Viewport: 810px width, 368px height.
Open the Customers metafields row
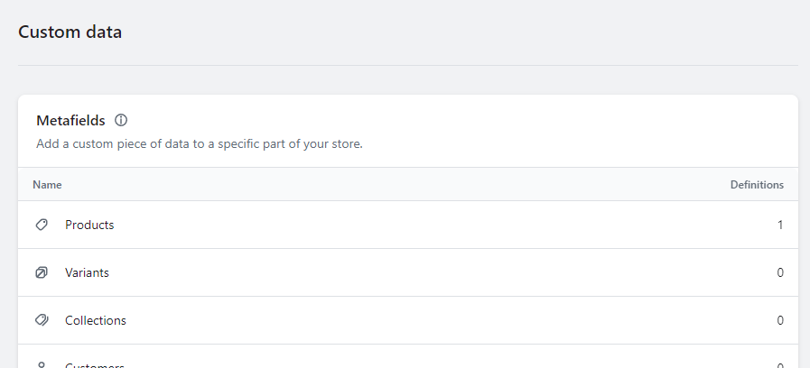[x=94, y=364]
